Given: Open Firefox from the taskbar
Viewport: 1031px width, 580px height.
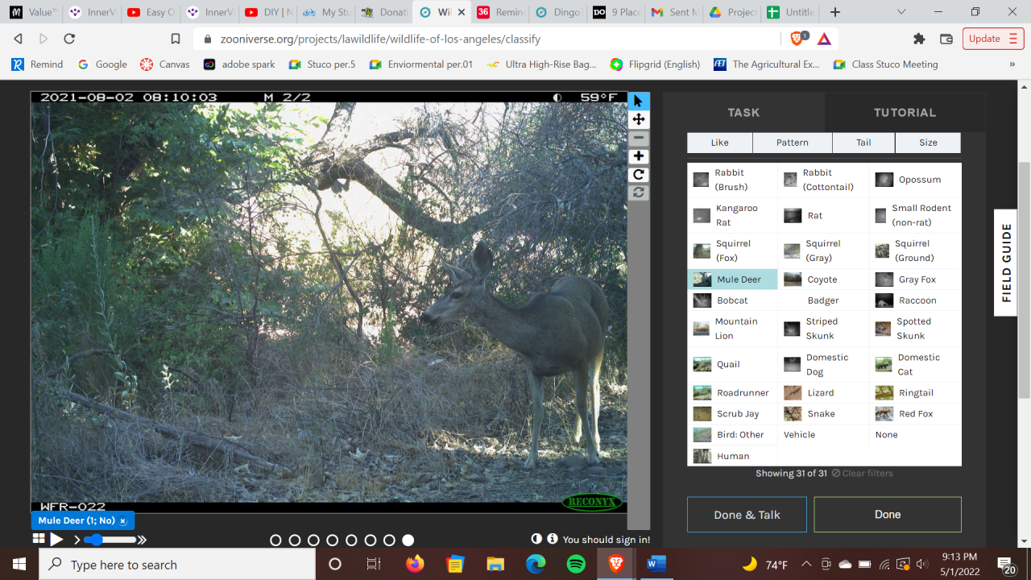Looking at the screenshot, I should tap(415, 564).
